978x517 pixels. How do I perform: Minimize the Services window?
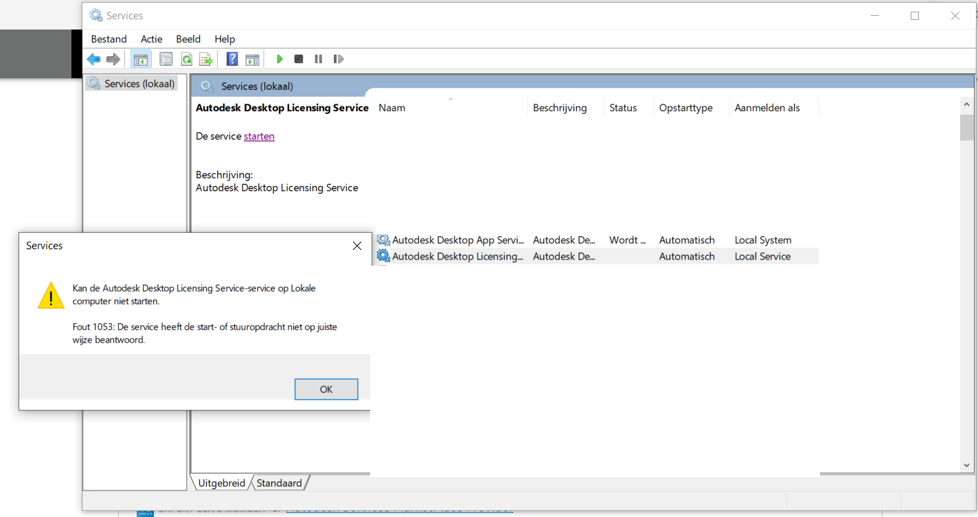874,15
